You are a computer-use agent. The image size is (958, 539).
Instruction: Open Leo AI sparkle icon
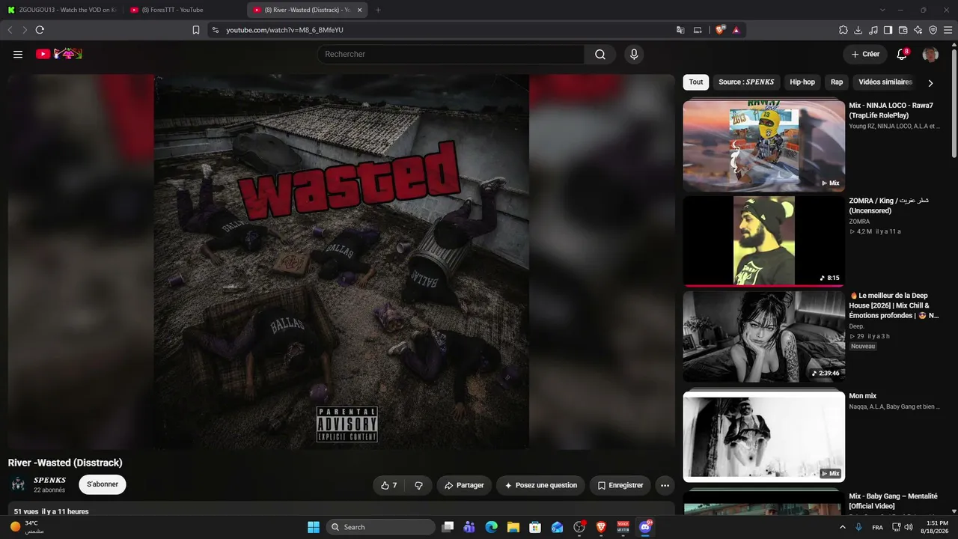tap(918, 30)
